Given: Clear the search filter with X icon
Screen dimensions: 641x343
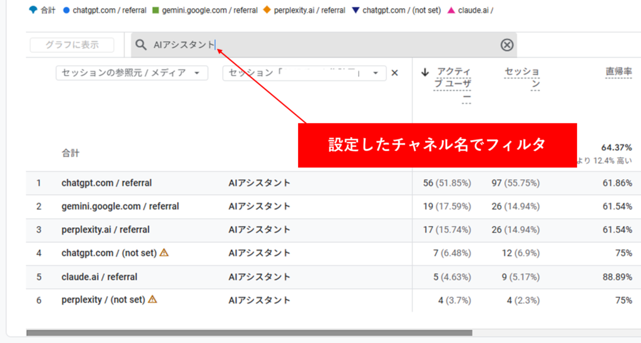Looking at the screenshot, I should (x=507, y=45).
